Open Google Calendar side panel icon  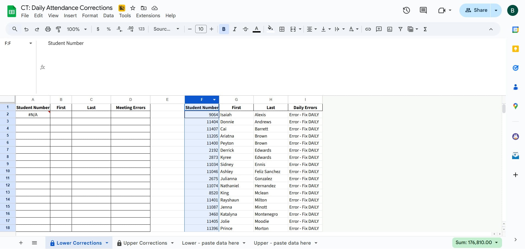(515, 30)
